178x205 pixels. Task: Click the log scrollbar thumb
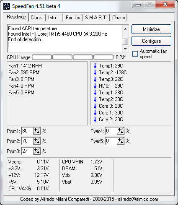pyautogui.click(x=125, y=42)
